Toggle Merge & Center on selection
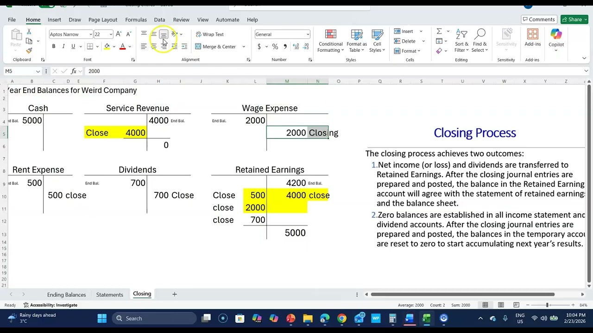This screenshot has width=593, height=333. pos(215,47)
